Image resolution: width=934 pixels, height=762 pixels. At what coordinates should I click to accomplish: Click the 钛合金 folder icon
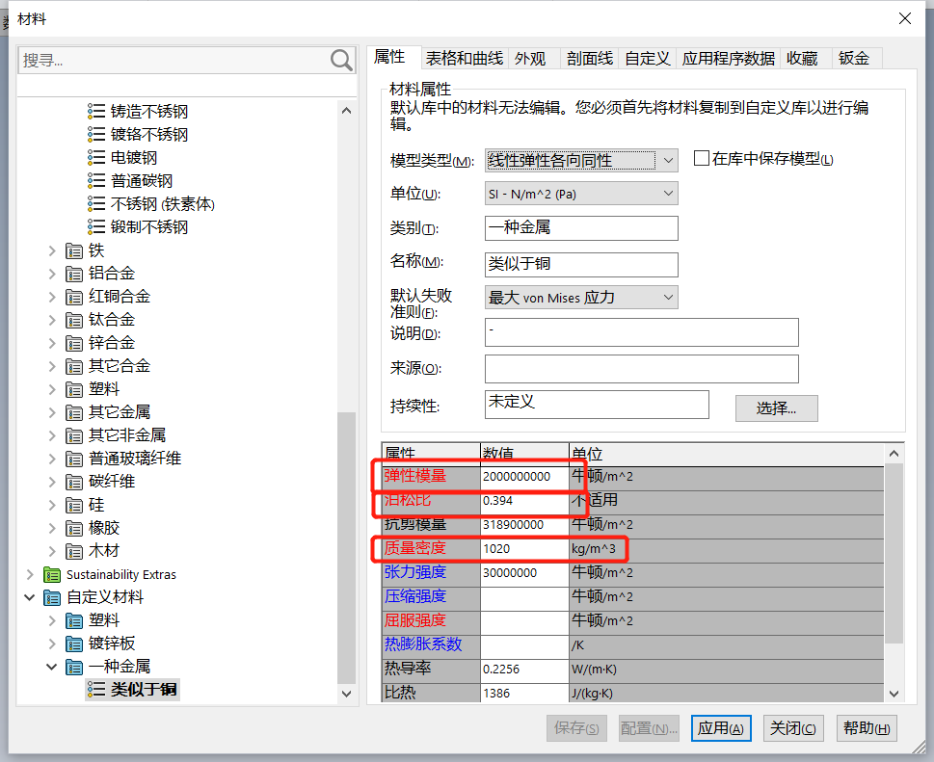point(74,320)
